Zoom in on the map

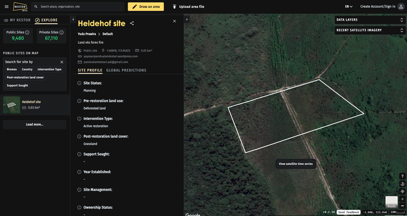click(402, 199)
